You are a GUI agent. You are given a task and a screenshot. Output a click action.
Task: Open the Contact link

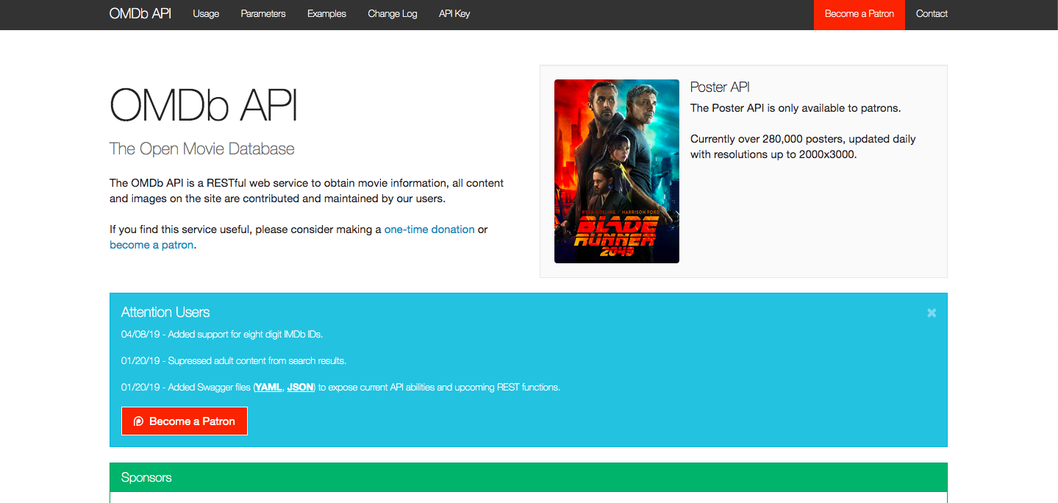[932, 14]
